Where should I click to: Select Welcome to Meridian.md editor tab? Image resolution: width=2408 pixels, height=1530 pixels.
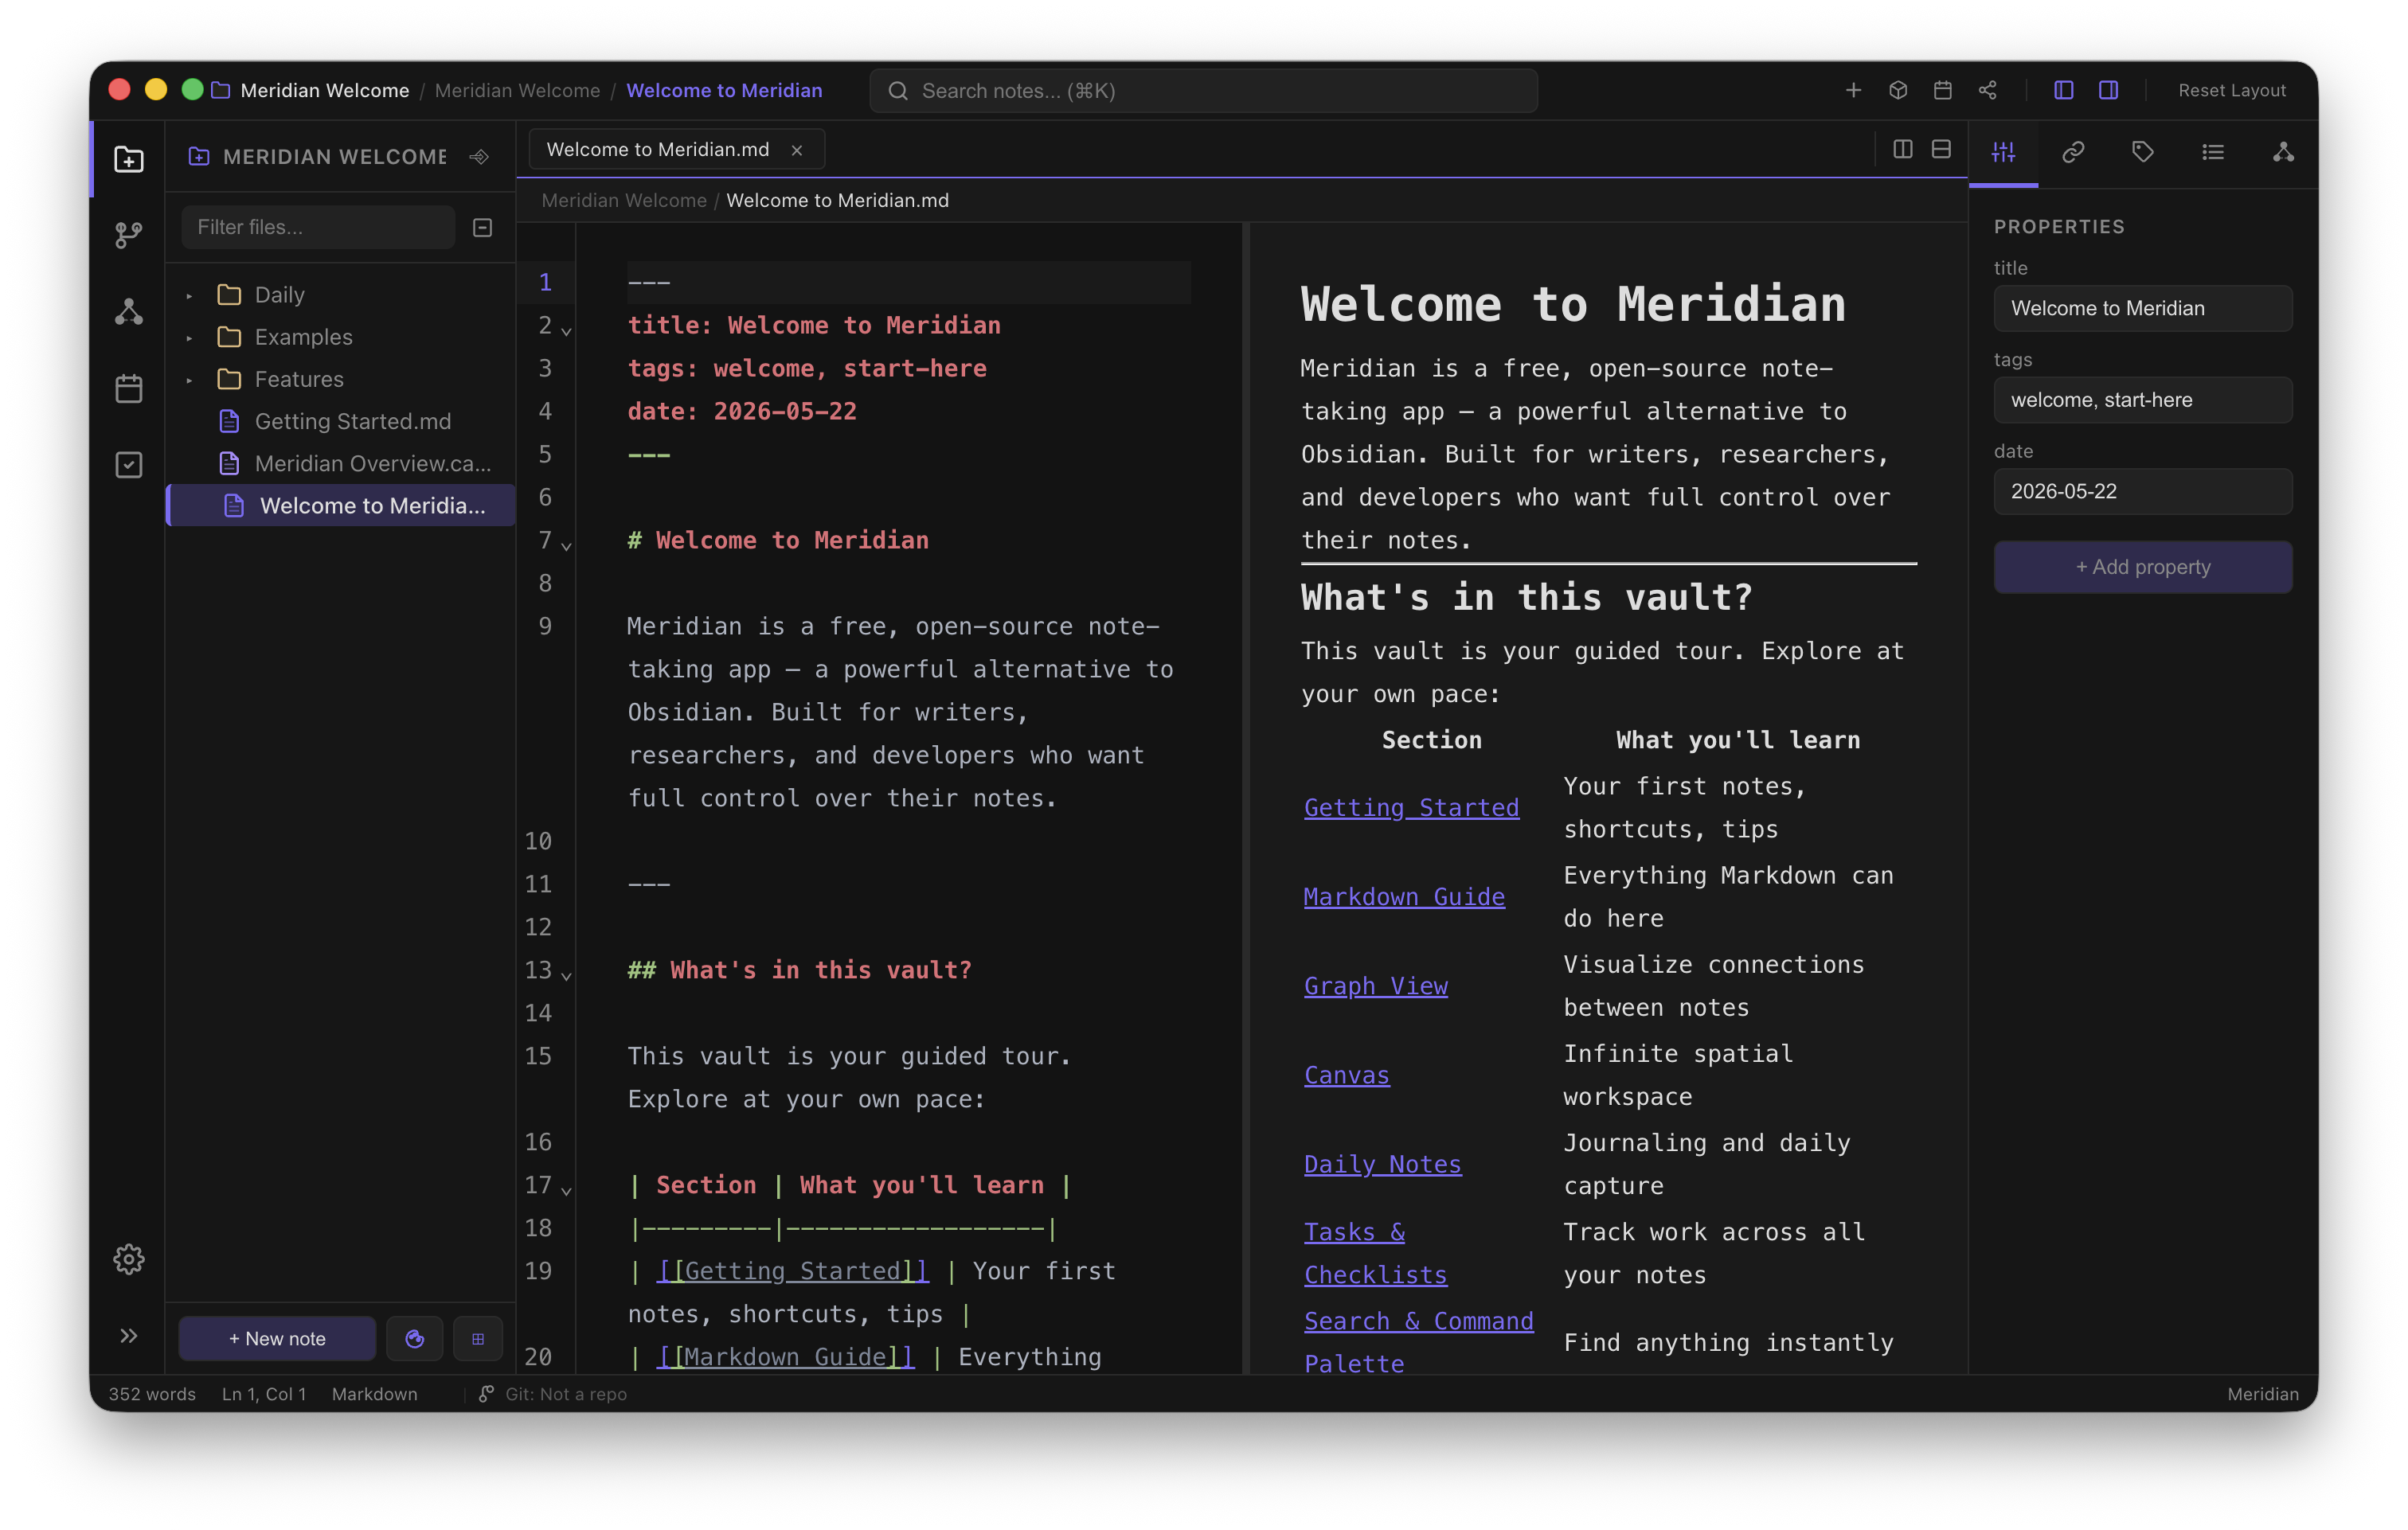(658, 149)
